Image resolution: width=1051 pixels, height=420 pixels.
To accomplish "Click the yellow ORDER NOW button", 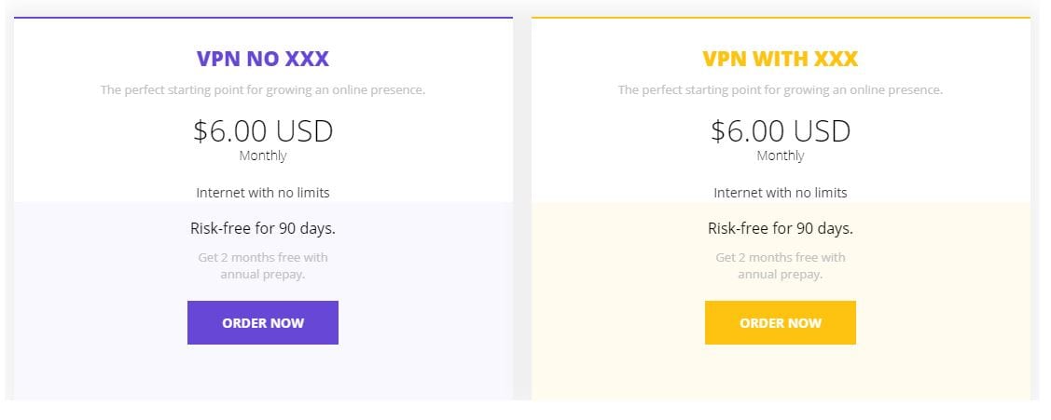I will click(x=781, y=322).
